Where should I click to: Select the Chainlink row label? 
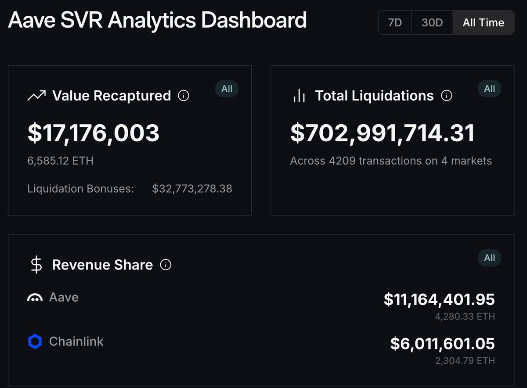76,341
